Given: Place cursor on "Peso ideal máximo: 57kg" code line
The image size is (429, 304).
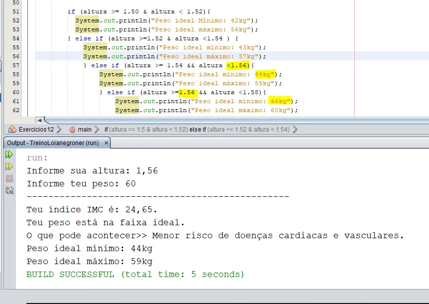Looking at the screenshot, I should pos(174,57).
